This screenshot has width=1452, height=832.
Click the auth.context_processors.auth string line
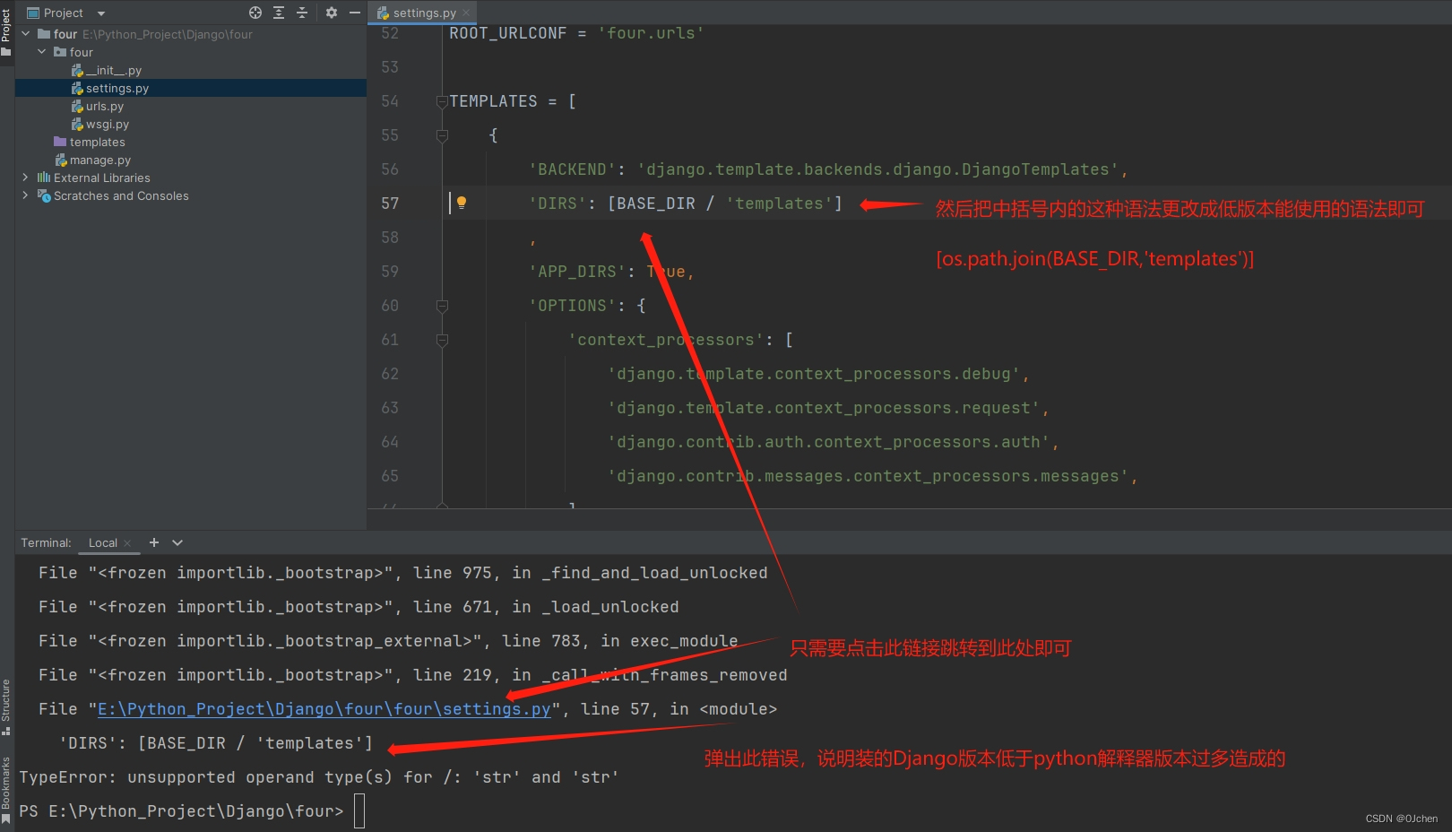point(829,442)
